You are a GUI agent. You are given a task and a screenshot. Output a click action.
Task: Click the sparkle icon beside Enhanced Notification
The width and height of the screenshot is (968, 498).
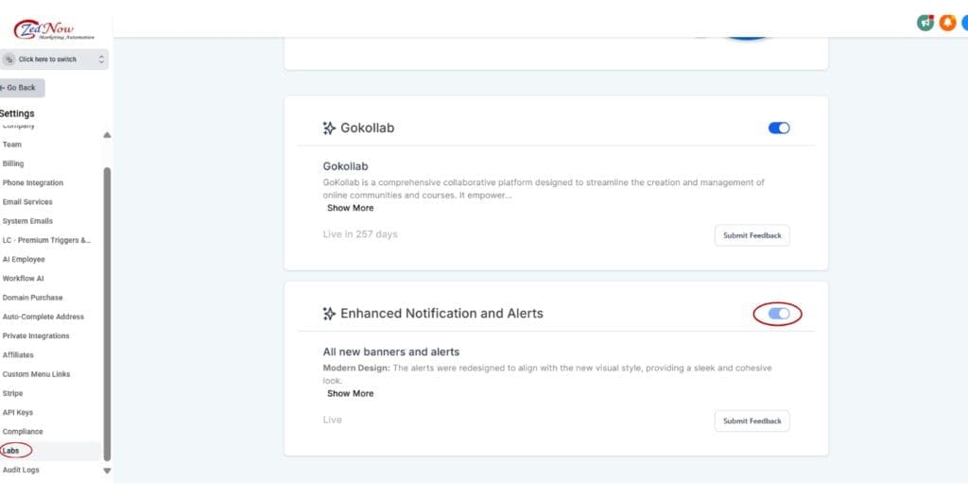(x=329, y=313)
